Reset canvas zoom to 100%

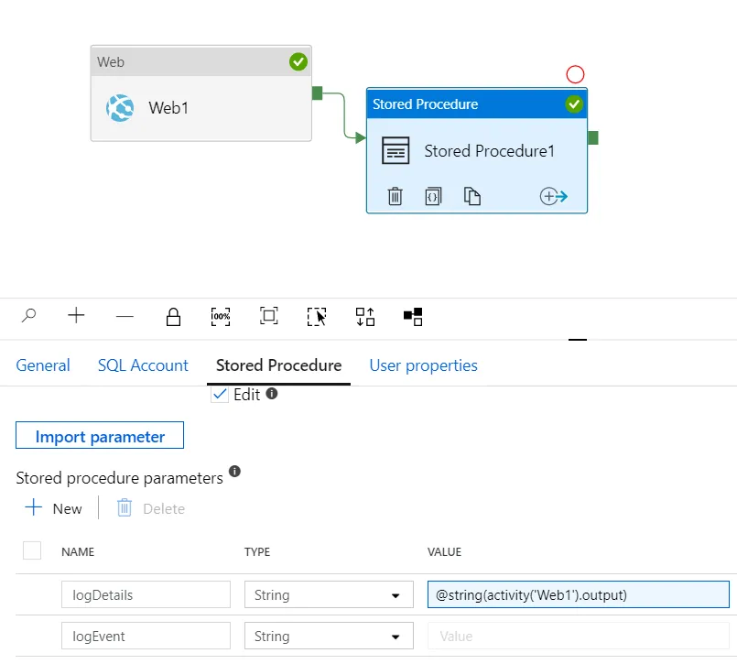tap(221, 317)
